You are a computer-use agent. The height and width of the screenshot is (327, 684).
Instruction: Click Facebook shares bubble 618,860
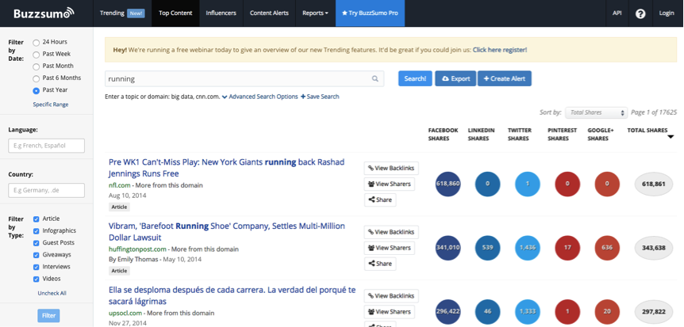448,184
